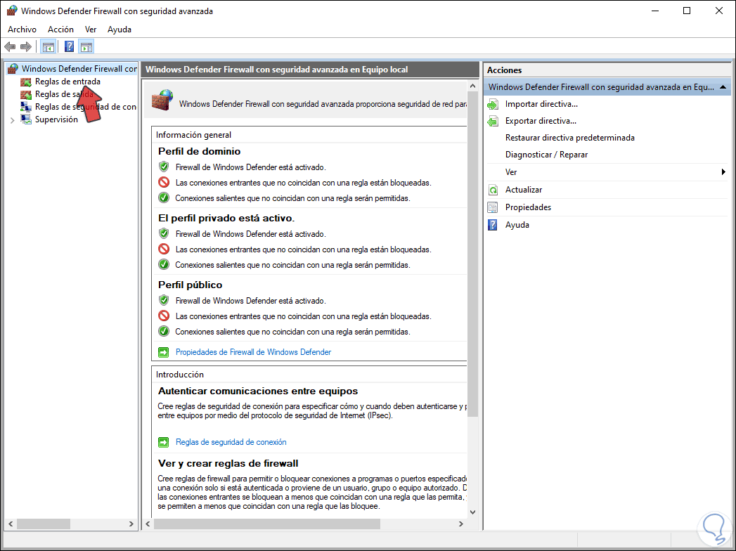Click the Importar directiva green arrow icon
This screenshot has width=736, height=551.
pos(493,104)
